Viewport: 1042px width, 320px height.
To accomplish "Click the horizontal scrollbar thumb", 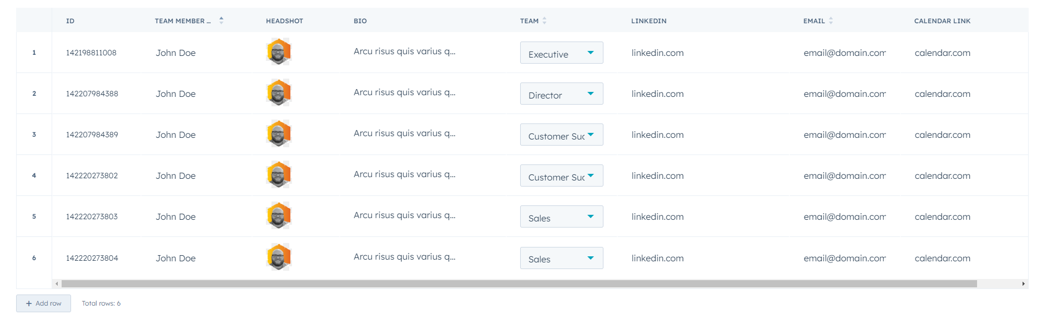I will (519, 283).
